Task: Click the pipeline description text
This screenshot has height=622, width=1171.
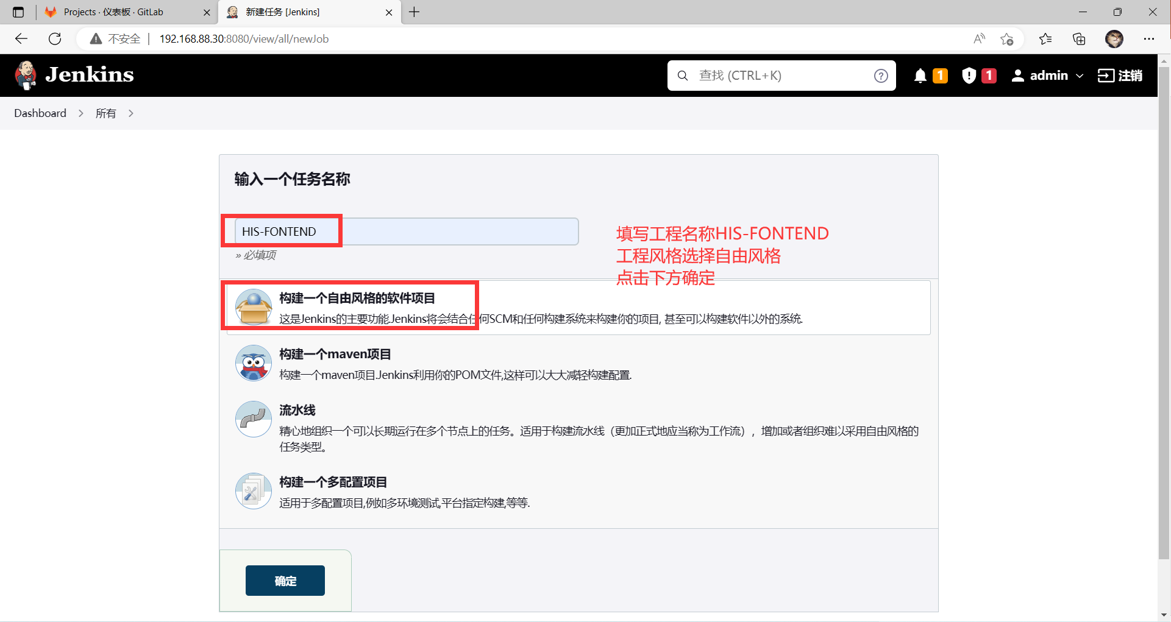Action: (x=599, y=439)
